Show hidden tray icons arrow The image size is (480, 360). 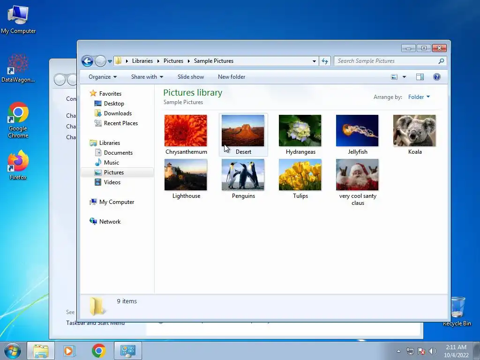point(398,351)
